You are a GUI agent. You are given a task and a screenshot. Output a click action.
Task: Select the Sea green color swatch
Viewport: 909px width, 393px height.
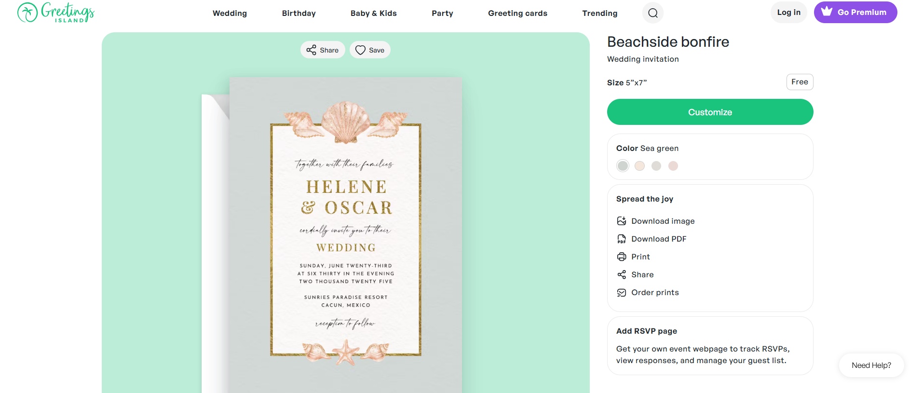[623, 166]
